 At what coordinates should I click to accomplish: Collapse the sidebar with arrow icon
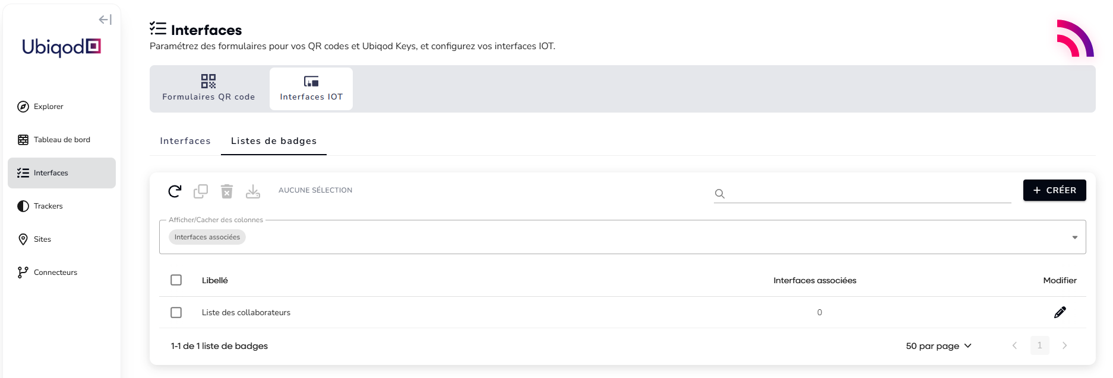105,20
